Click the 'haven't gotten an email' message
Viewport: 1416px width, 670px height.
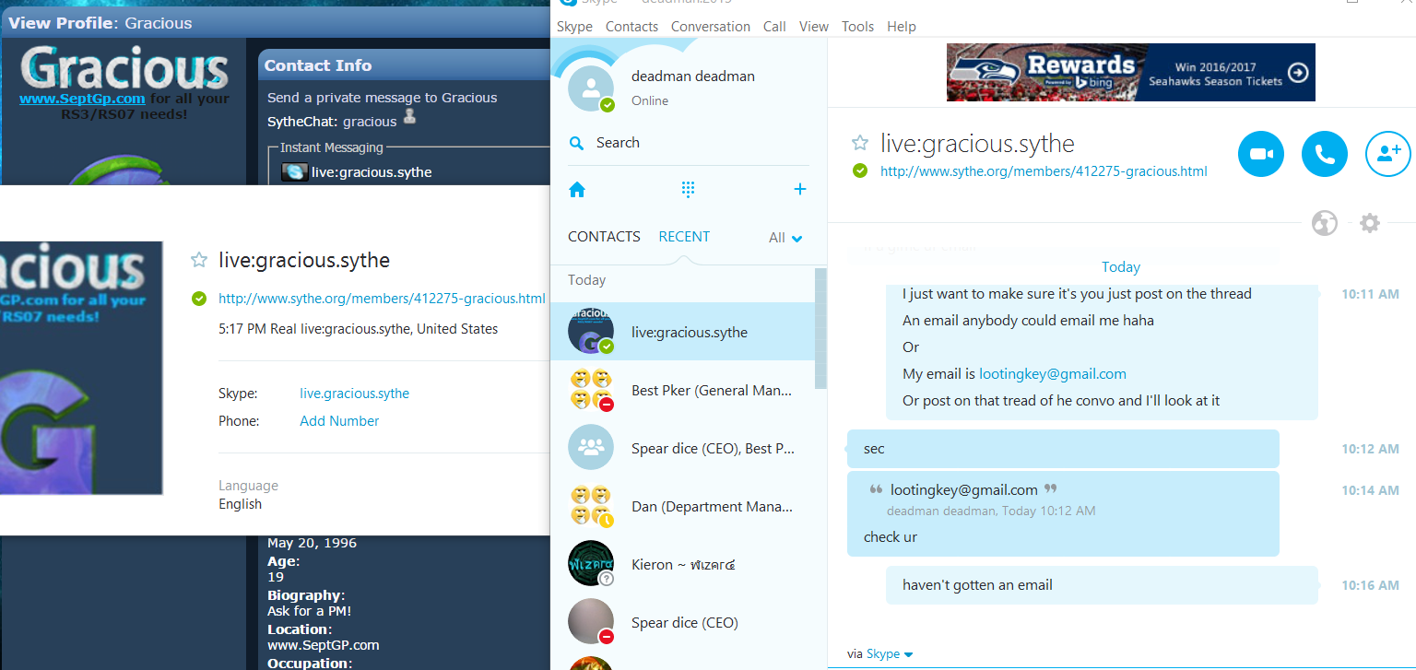pos(977,585)
